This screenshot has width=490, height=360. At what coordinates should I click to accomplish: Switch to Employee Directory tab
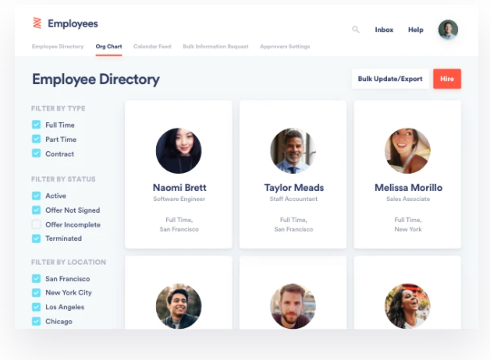tap(58, 47)
